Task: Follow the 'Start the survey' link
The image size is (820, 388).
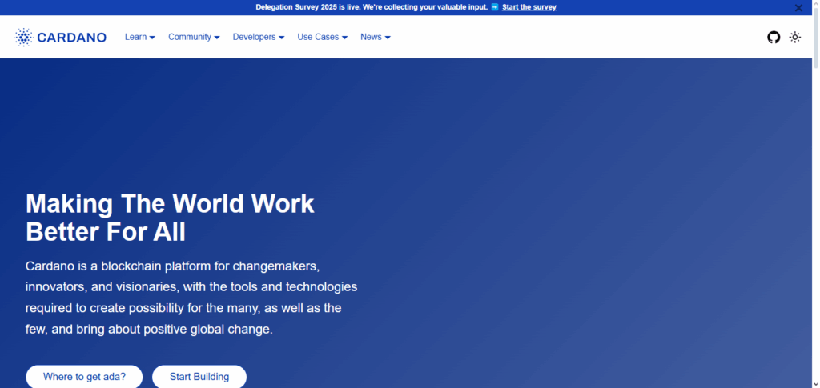Action: click(529, 7)
